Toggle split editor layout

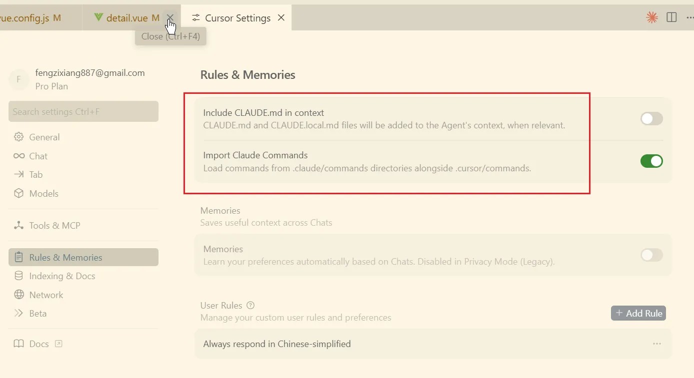point(671,17)
